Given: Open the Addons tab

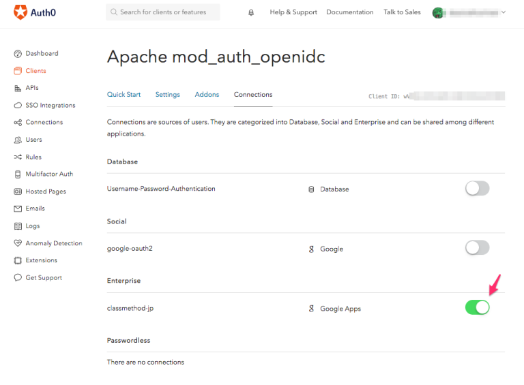Looking at the screenshot, I should click(x=207, y=95).
